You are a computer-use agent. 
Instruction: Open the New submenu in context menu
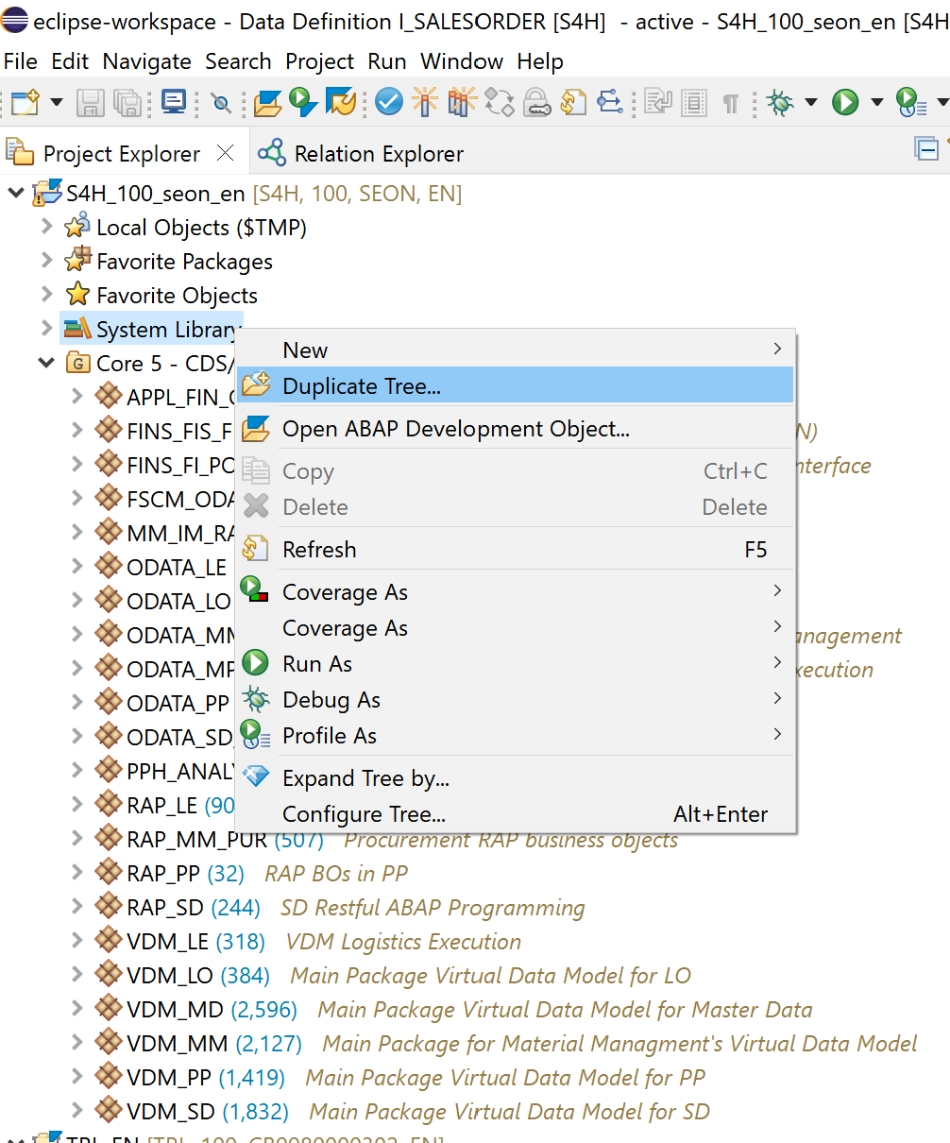(515, 350)
